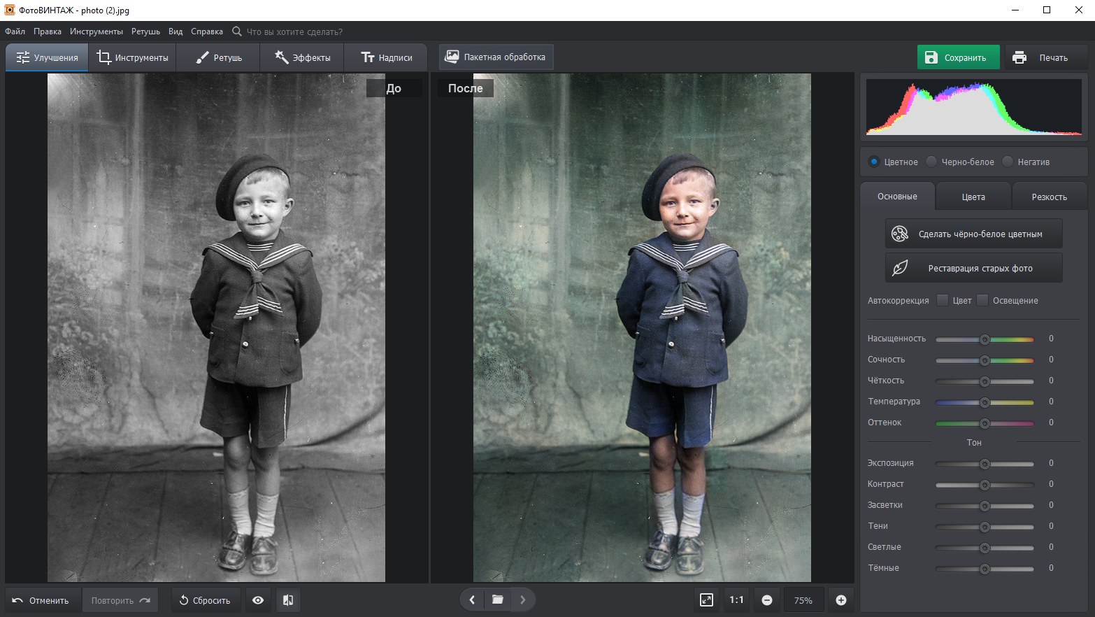Click the Насыщенность slider handle

click(x=985, y=339)
